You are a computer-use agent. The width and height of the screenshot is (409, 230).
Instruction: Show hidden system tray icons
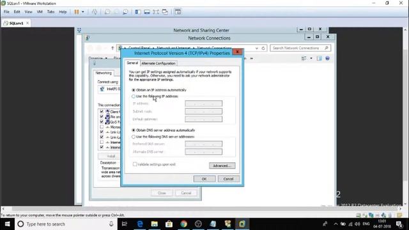[x=336, y=224]
